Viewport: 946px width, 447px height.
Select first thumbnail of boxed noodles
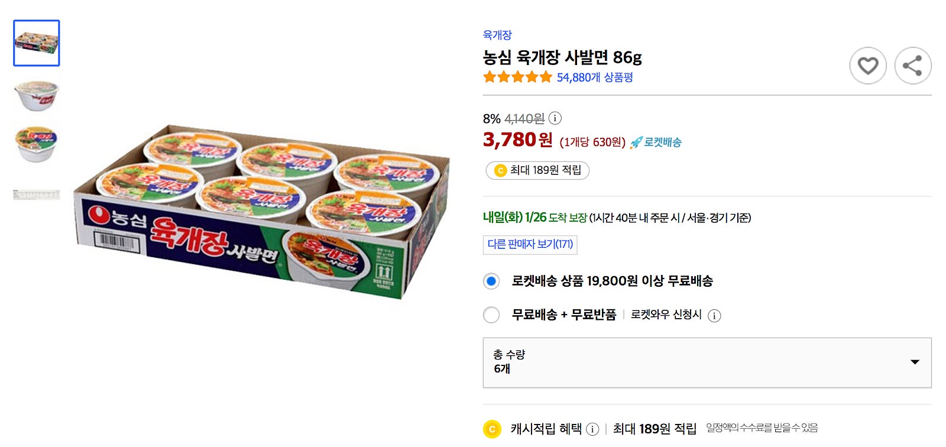pyautogui.click(x=37, y=43)
